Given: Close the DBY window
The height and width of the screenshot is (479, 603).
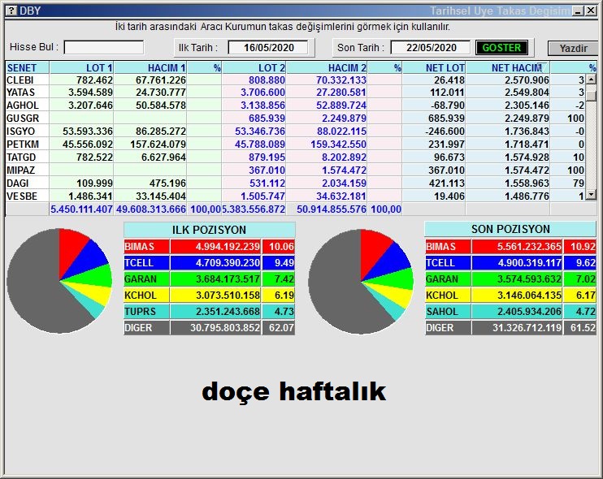Looking at the screenshot, I should click(591, 11).
